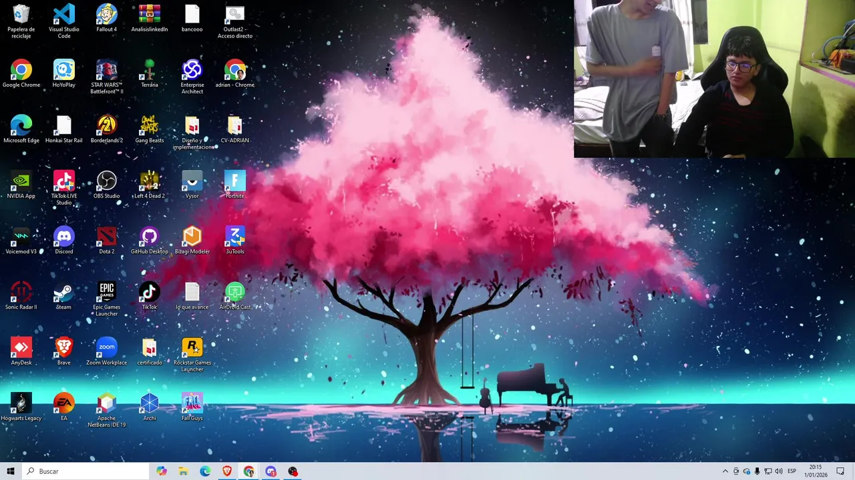Screen dimensions: 855x480
Task: Click the Buscar taskbar search box
Action: 85,471
